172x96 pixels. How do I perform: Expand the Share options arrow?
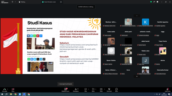point(105,89)
